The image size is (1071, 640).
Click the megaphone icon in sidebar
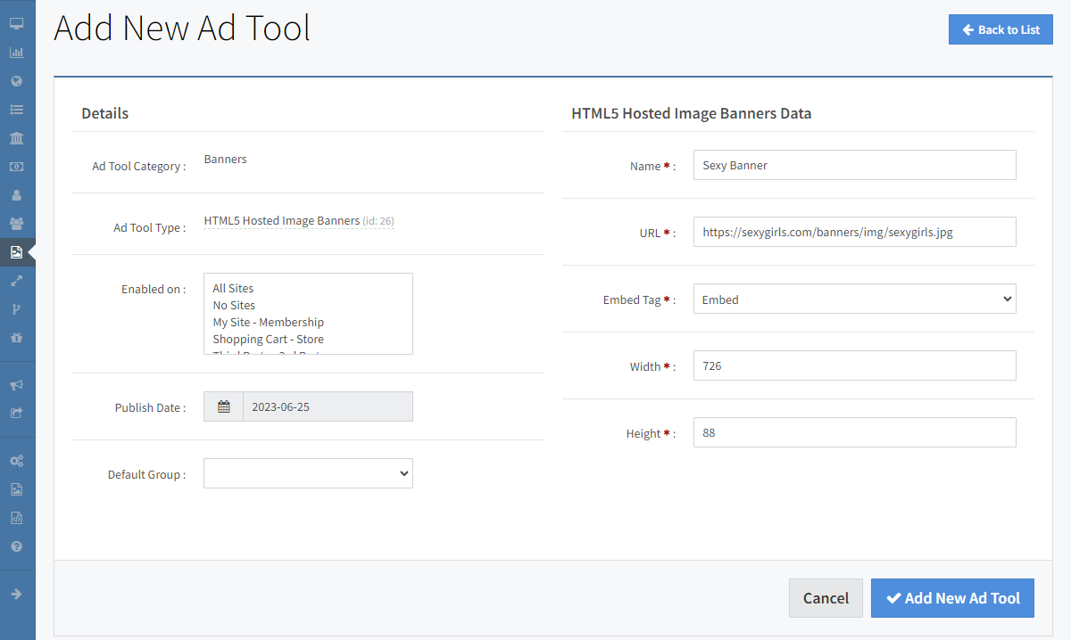click(16, 385)
